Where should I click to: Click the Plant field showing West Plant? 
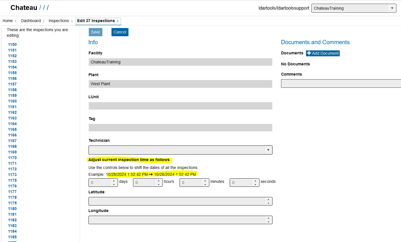[180, 84]
